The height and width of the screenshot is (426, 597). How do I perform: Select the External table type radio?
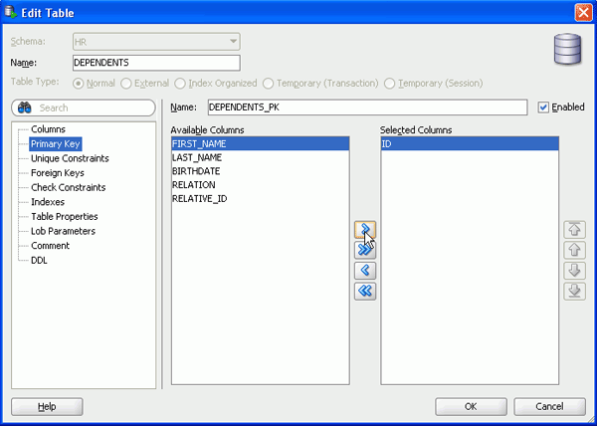126,84
